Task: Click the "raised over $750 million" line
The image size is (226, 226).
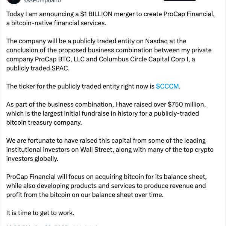Action: click(x=106, y=105)
